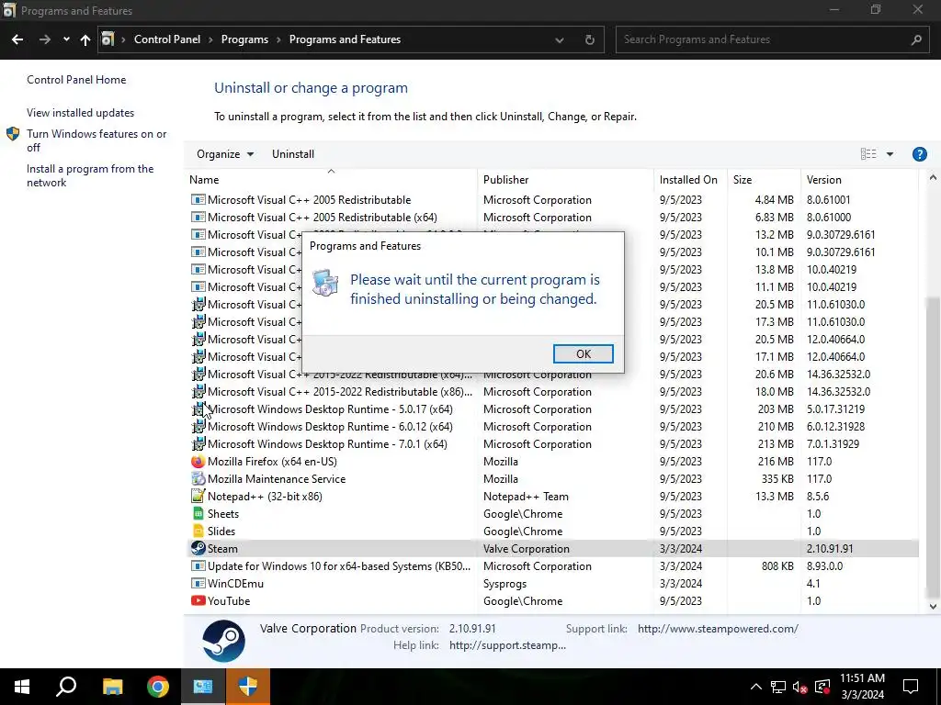The image size is (941, 705).
Task: Click the muted volume tray icon
Action: point(800,687)
